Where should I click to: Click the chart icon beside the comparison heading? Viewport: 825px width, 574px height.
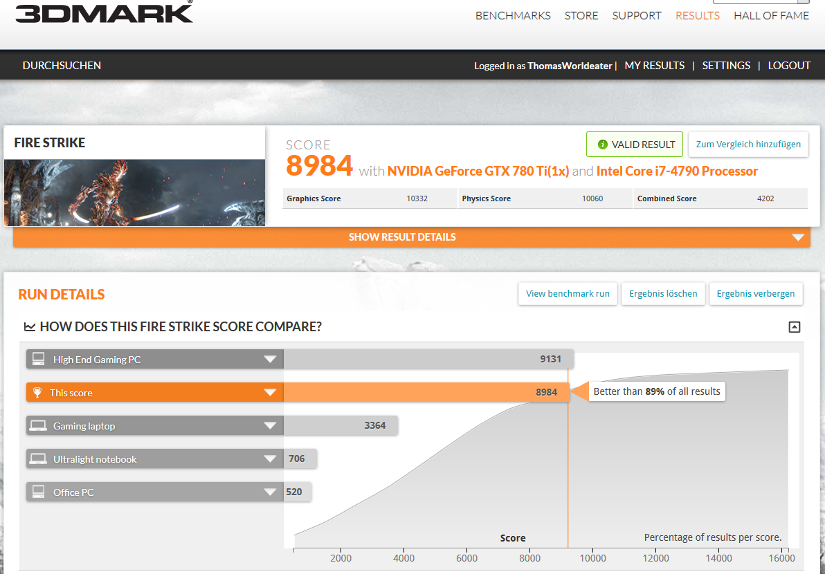pos(30,327)
